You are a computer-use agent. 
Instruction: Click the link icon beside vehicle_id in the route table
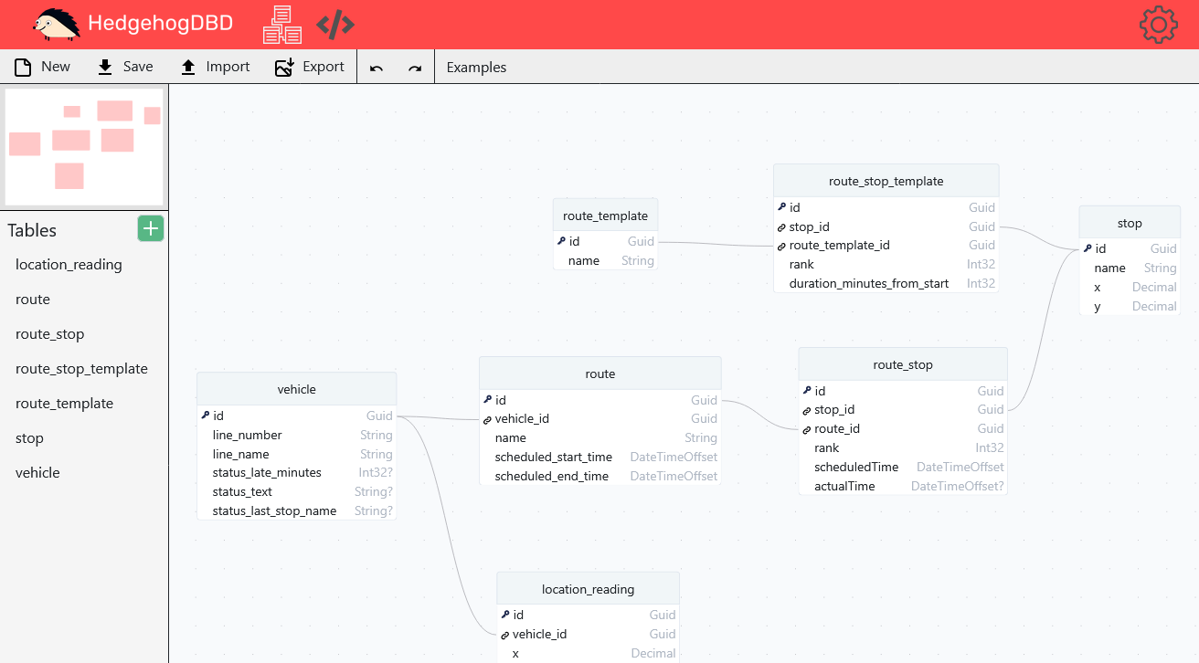[x=488, y=419]
